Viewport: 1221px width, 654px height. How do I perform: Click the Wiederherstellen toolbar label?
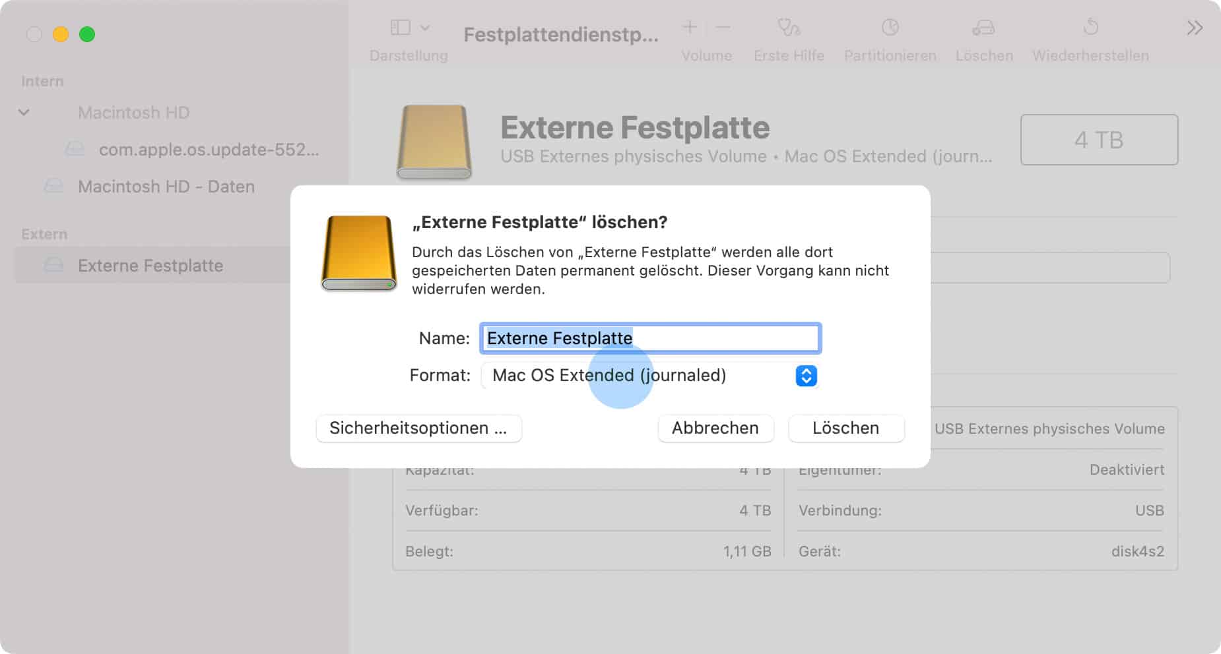coord(1090,56)
